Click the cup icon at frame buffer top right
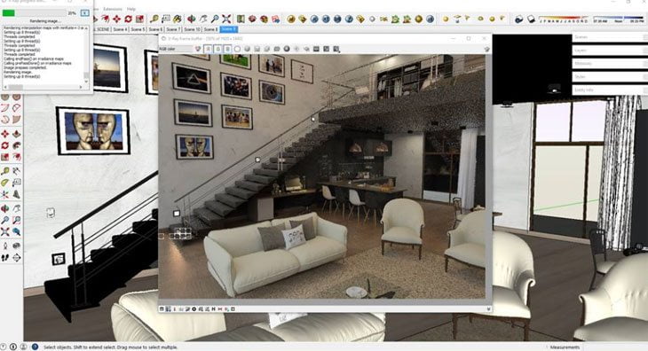 486,49
